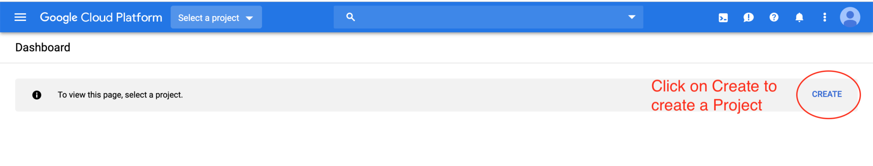This screenshot has width=873, height=166.
Task: Open the Help question mark icon
Action: coord(774,17)
